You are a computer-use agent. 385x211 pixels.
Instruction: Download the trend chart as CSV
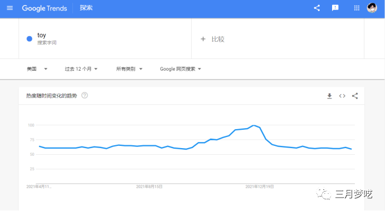coord(329,96)
